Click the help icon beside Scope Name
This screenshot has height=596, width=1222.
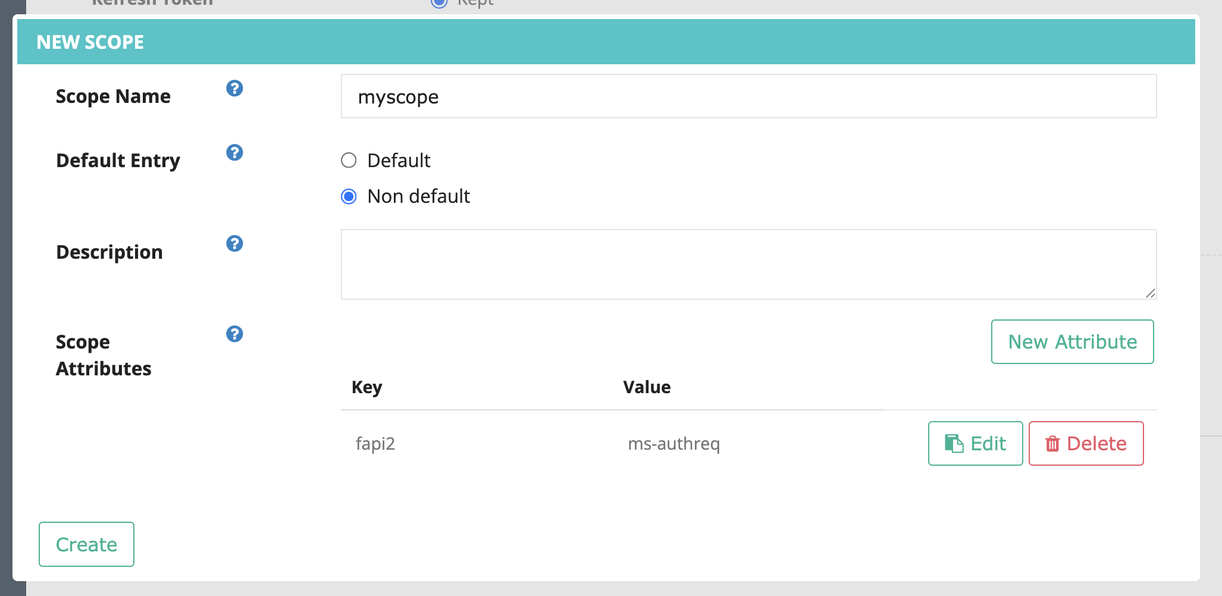coord(234,89)
